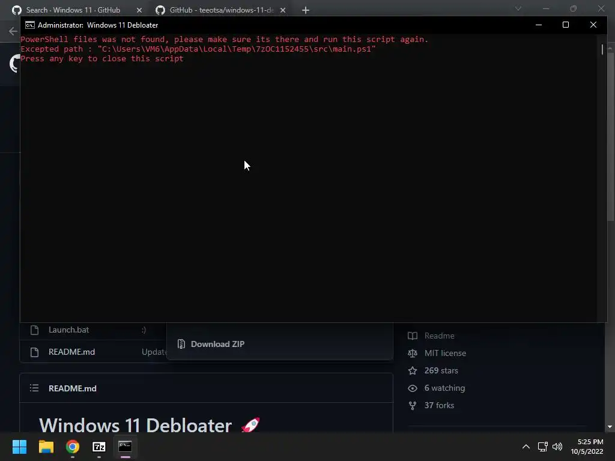Open network status in system tray

tap(542, 447)
